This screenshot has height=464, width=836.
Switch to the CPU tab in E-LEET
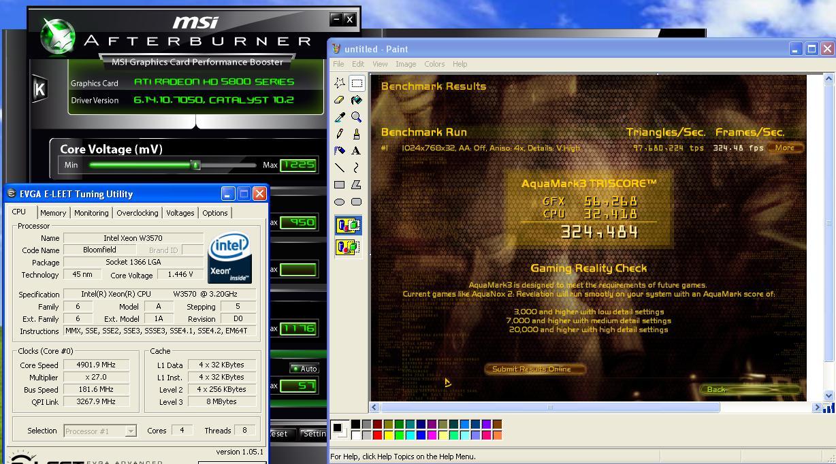[19, 212]
